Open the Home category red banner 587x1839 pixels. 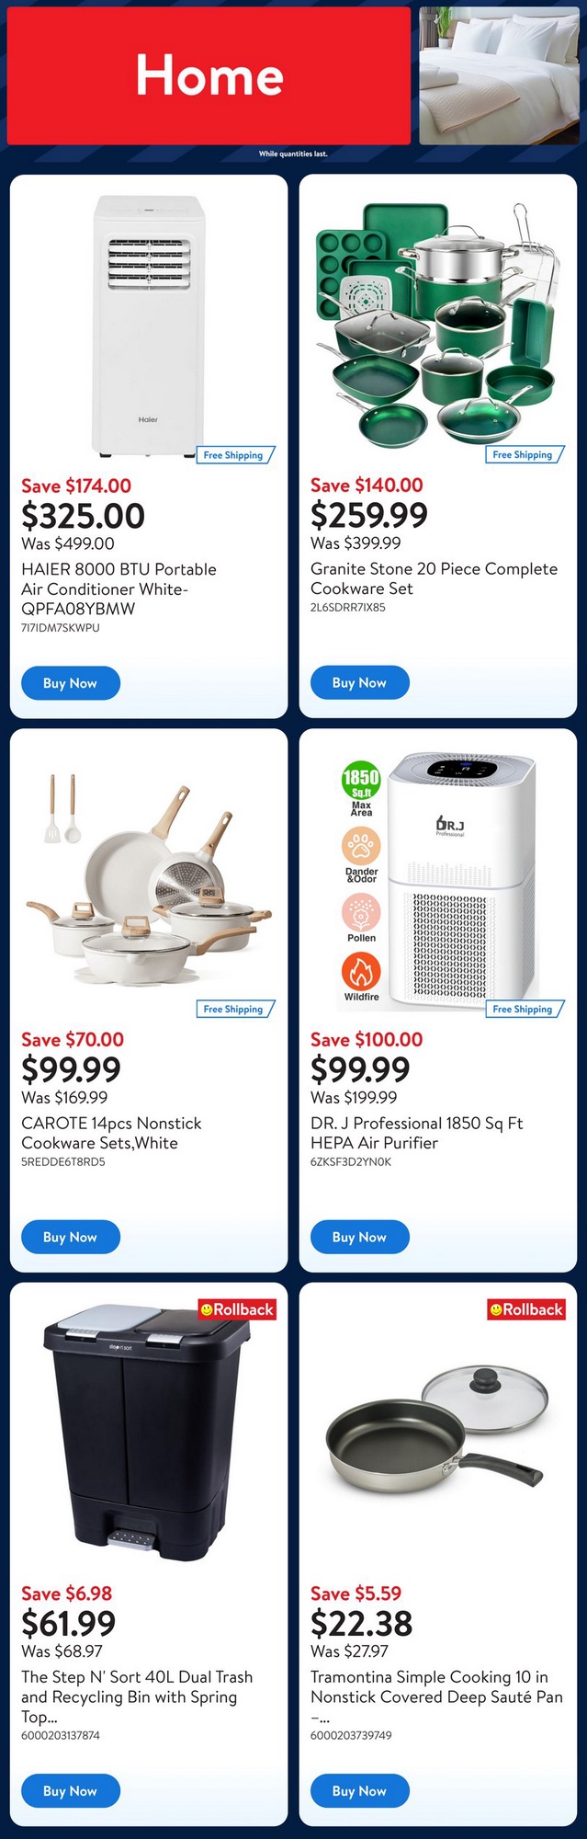209,75
